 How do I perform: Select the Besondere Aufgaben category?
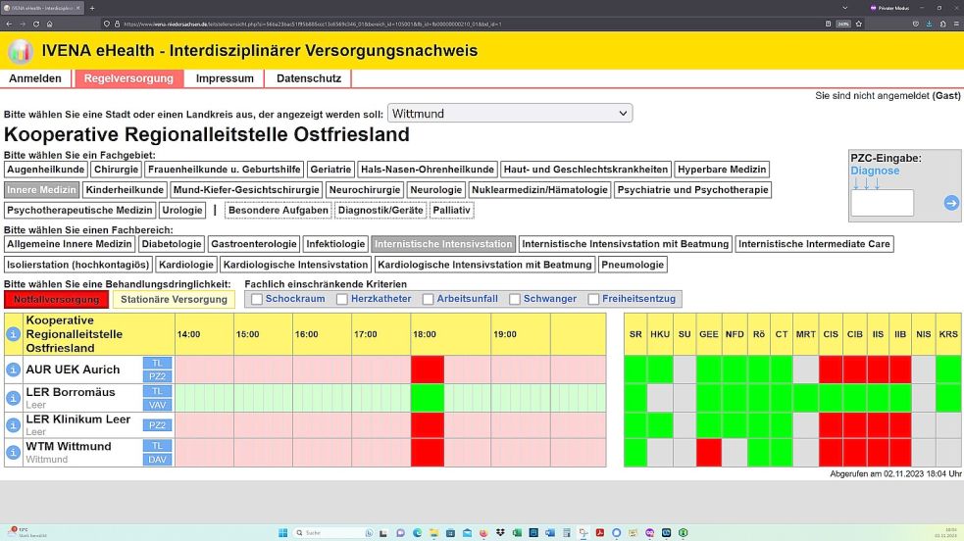click(278, 210)
